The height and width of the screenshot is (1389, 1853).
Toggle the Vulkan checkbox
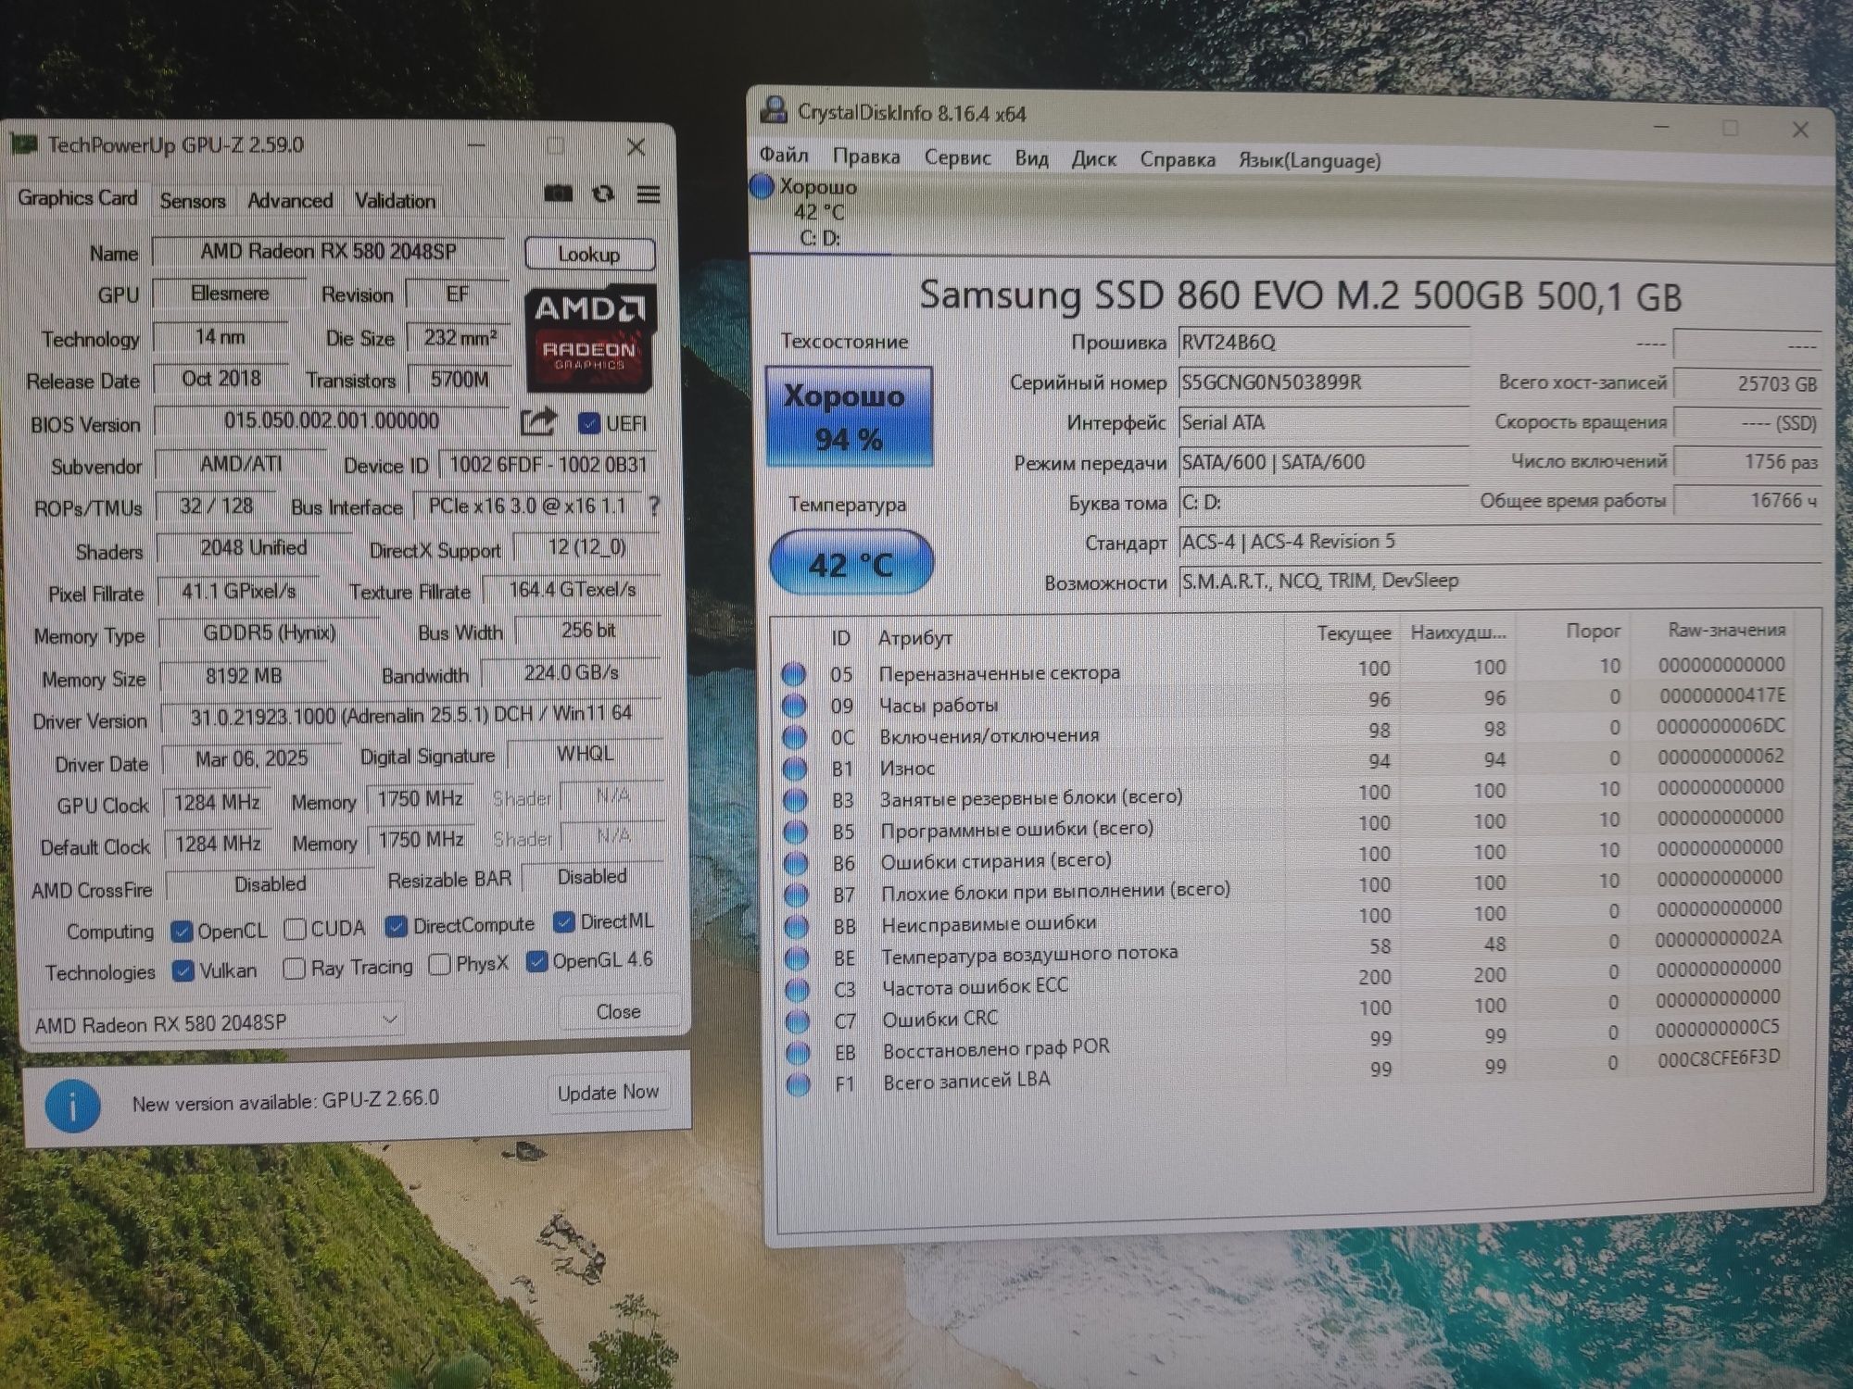[x=183, y=970]
